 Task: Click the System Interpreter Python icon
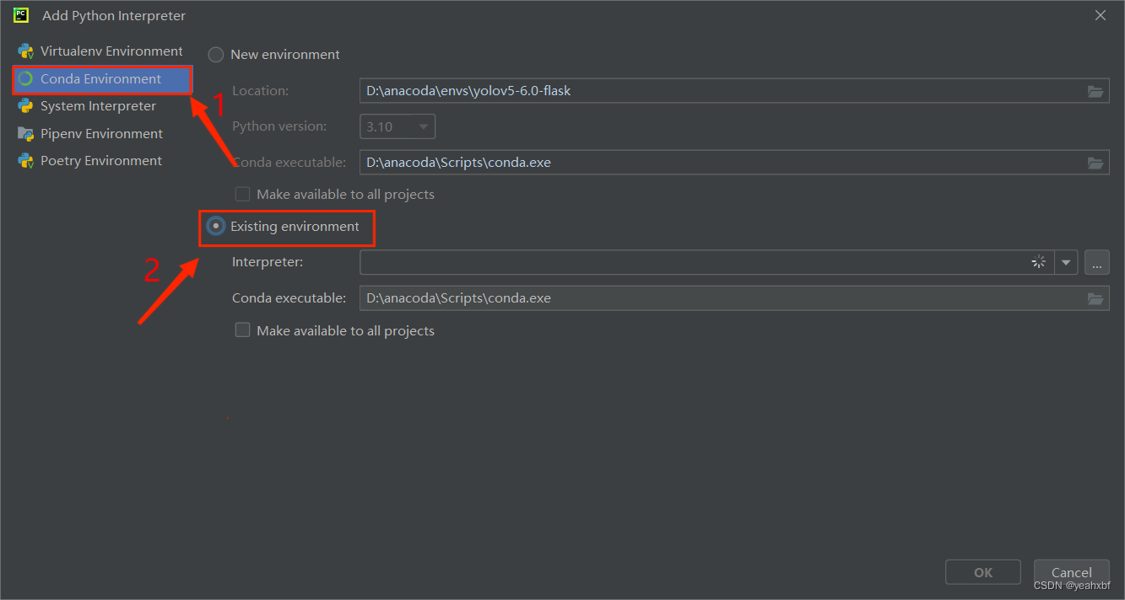coord(25,106)
